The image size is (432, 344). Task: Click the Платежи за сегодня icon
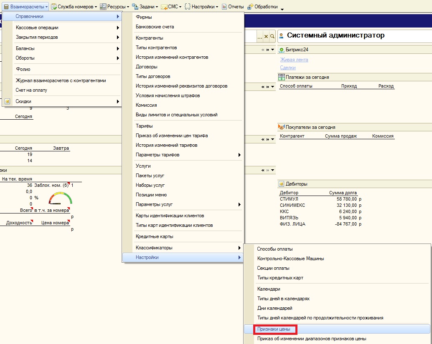tap(281, 77)
